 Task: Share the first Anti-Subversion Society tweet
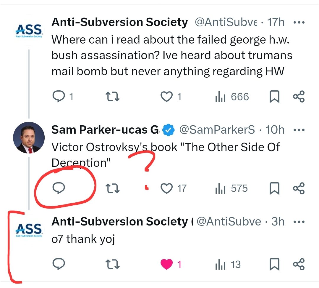[x=299, y=97]
